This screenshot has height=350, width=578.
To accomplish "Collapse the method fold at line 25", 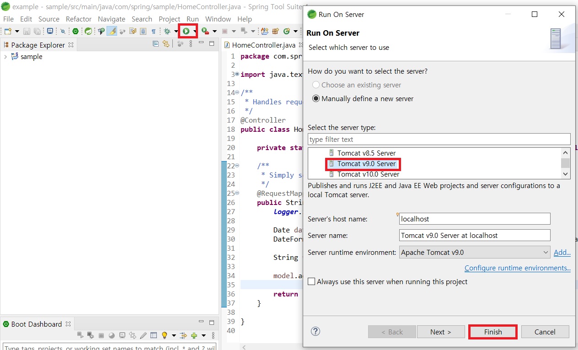I will (x=237, y=193).
